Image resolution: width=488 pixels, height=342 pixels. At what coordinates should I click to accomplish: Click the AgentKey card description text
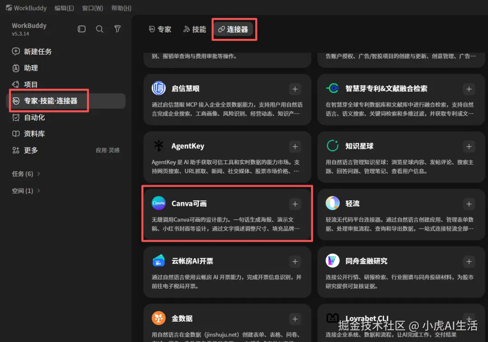point(225,166)
